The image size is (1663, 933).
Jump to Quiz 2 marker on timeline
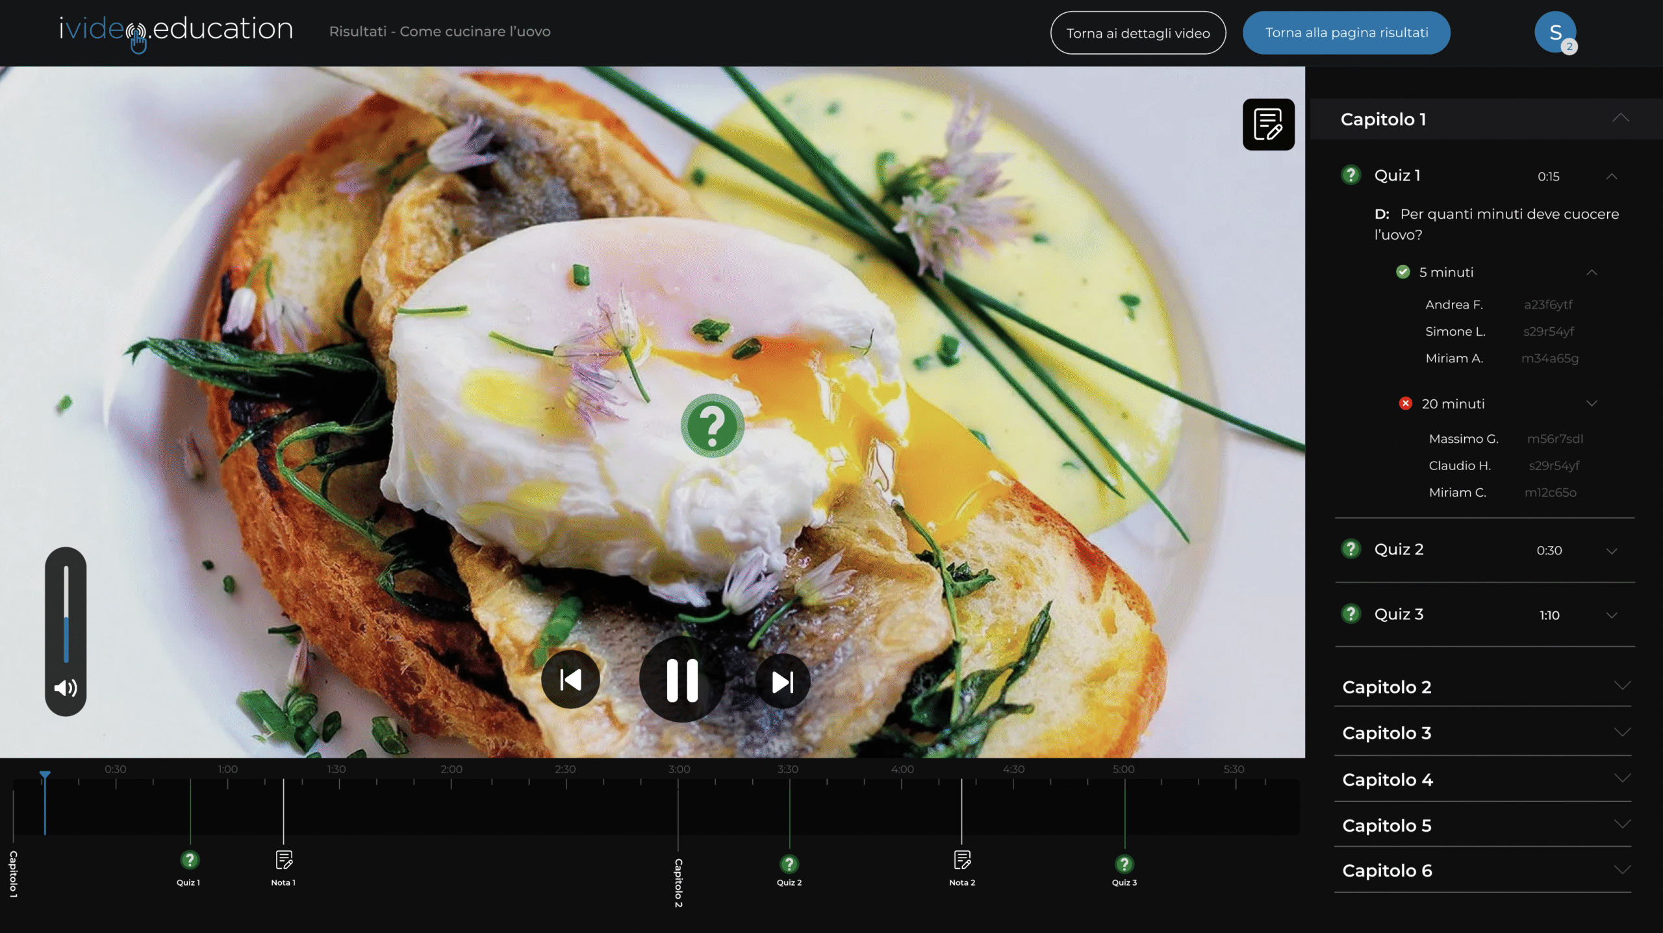(x=789, y=865)
